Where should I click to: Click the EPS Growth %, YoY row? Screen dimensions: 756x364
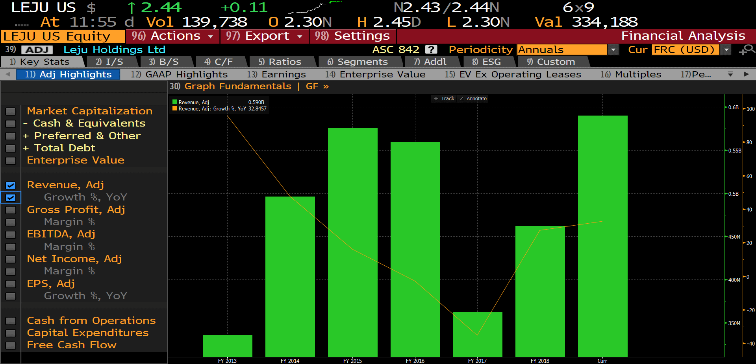click(x=85, y=296)
